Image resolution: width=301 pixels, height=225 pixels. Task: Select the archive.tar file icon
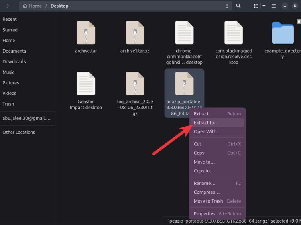click(86, 33)
